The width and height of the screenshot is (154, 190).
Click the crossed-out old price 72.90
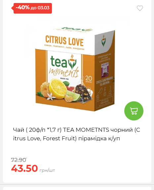pyautogui.click(x=19, y=160)
